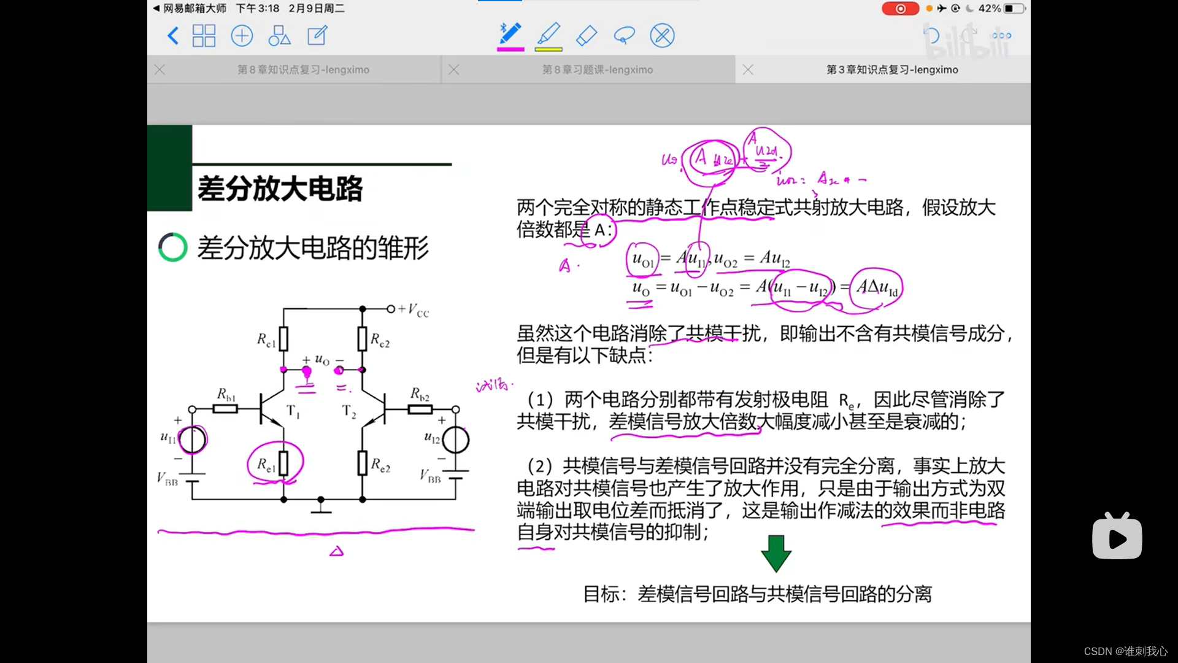Select the lasso selection tool
Image resolution: width=1178 pixels, height=663 pixels.
624,36
